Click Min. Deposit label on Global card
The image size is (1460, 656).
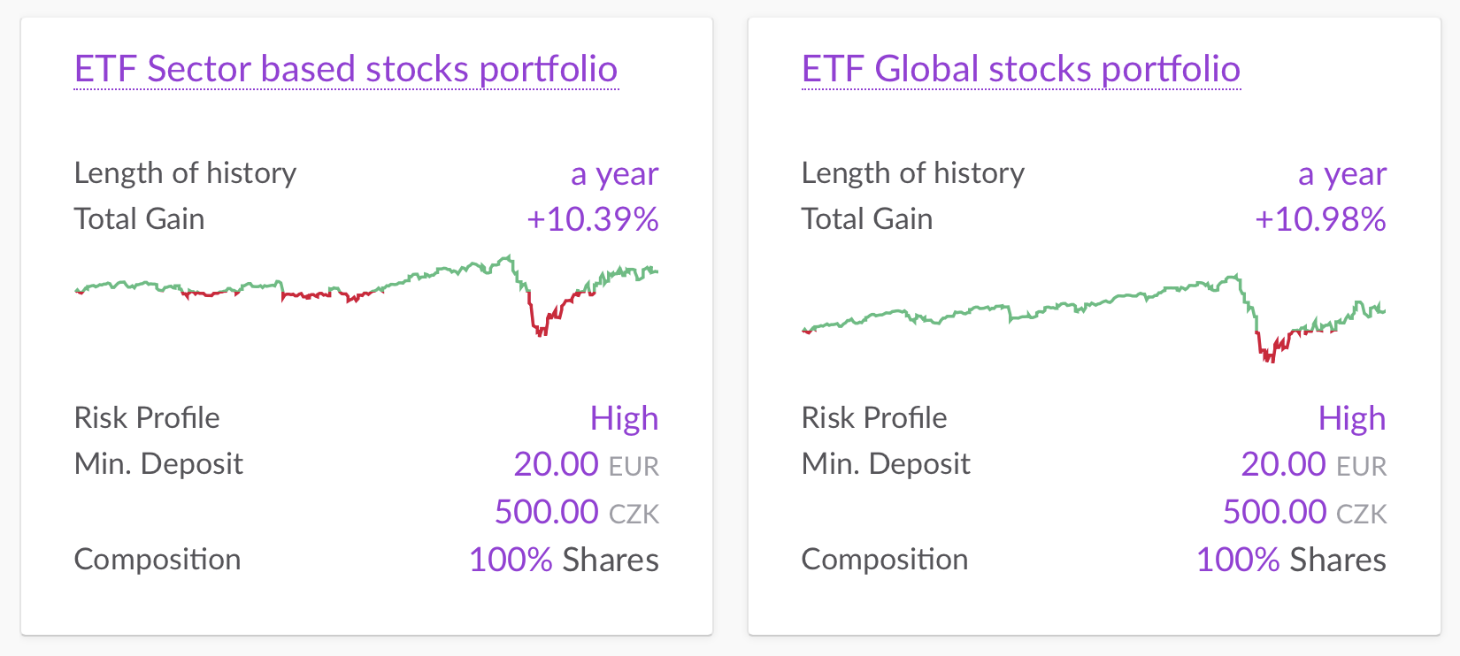click(x=886, y=464)
